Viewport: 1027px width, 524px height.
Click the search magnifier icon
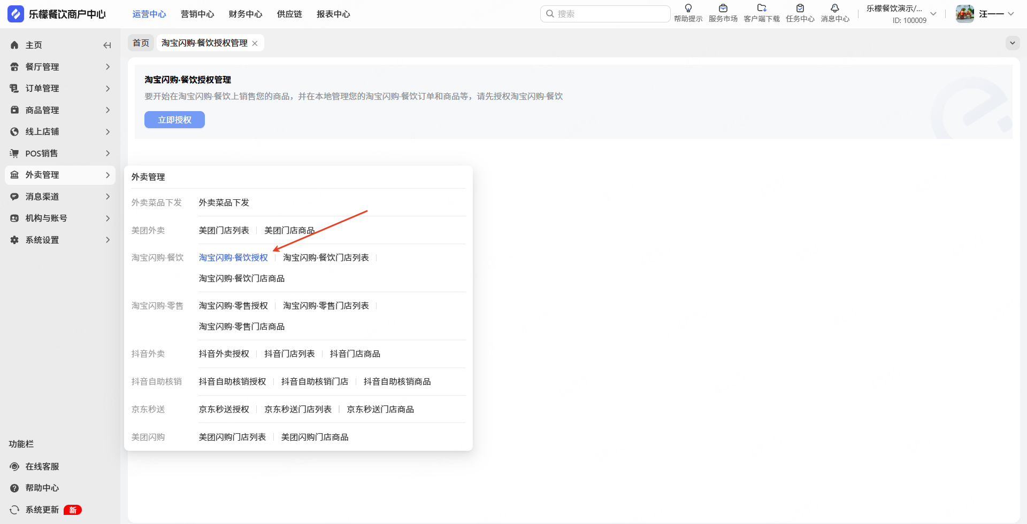(x=550, y=14)
